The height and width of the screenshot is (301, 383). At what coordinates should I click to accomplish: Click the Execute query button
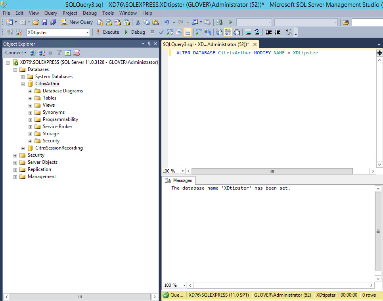click(107, 32)
